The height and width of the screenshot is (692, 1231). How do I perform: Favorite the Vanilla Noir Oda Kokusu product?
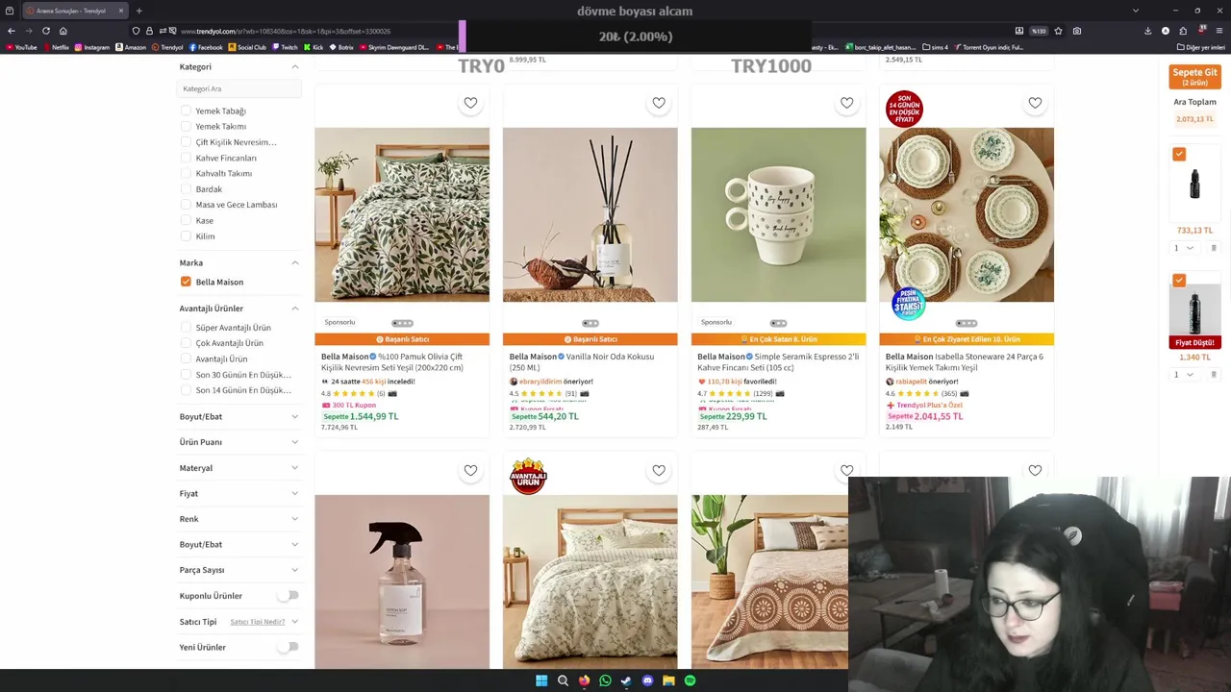pyautogui.click(x=659, y=103)
